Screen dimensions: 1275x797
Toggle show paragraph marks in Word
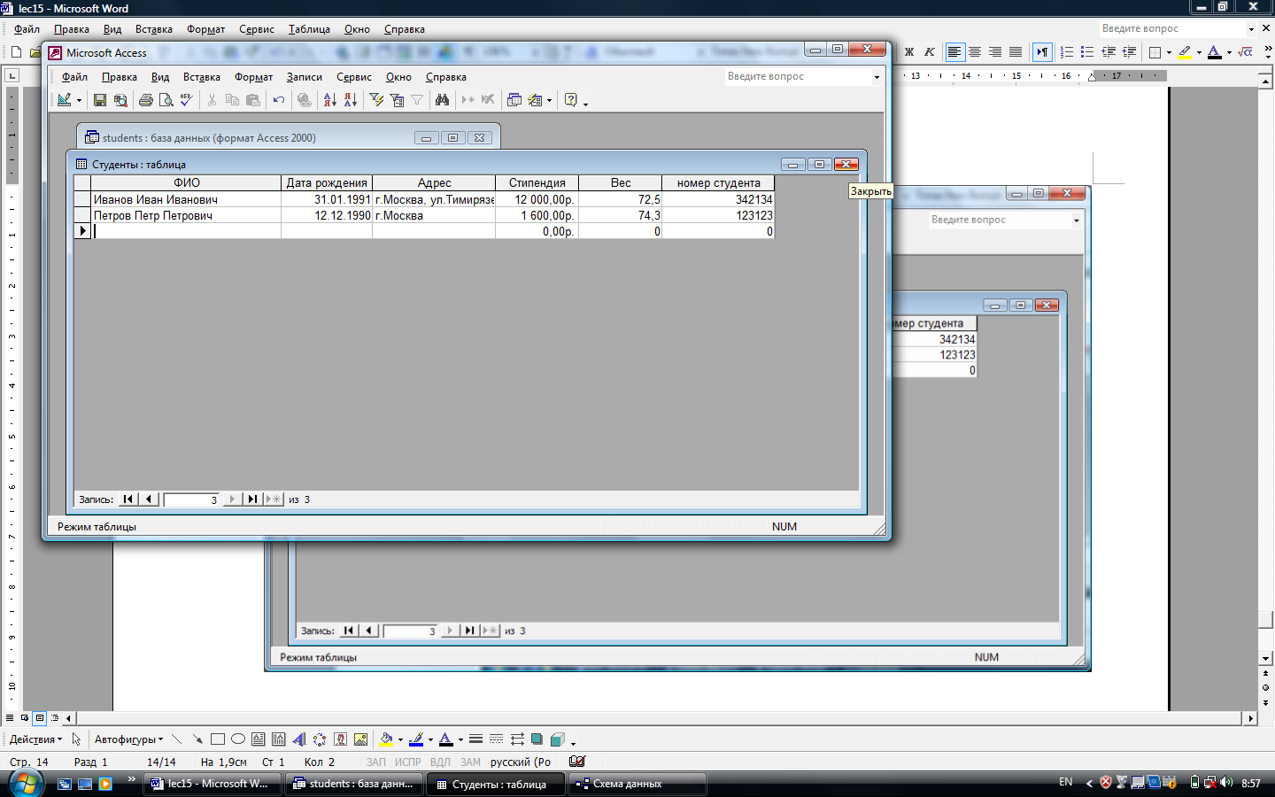[1042, 52]
